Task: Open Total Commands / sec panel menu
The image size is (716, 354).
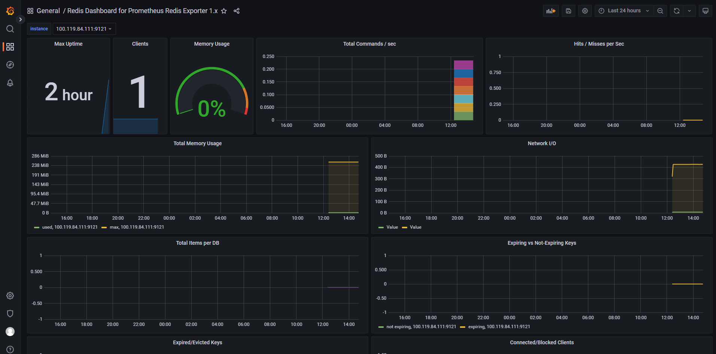Action: click(x=369, y=44)
